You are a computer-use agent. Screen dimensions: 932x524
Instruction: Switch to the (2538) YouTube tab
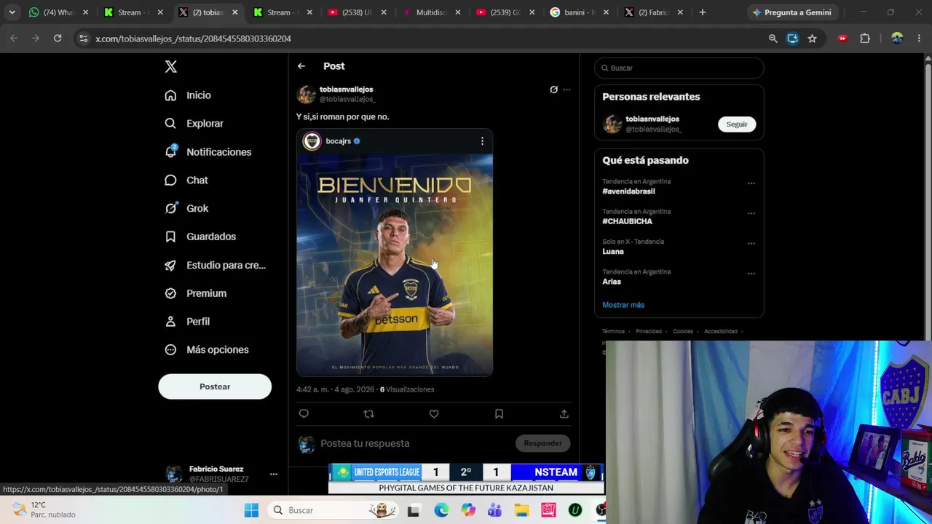pos(357,12)
